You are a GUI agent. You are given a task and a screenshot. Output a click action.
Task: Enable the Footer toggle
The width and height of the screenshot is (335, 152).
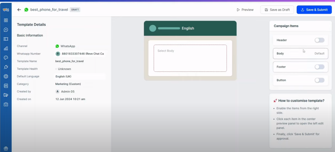(x=319, y=67)
